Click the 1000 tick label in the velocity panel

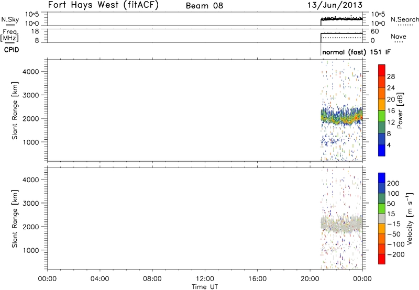tap(31, 250)
